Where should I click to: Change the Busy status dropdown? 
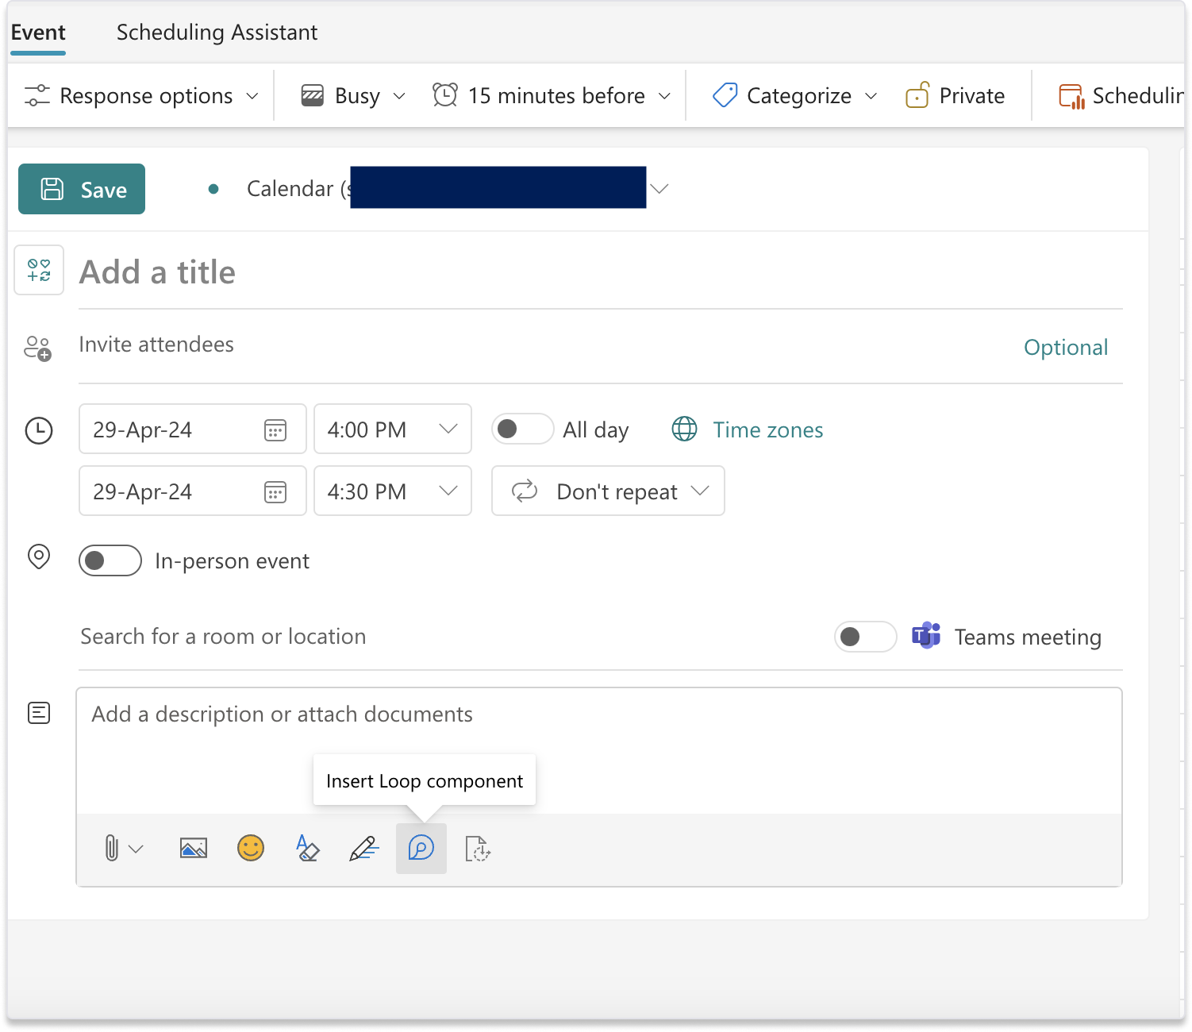(x=352, y=95)
